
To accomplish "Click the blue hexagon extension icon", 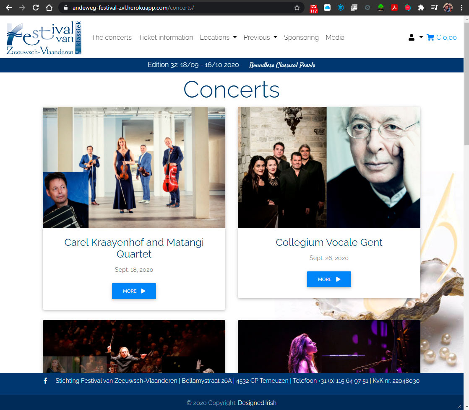I will coord(340,8).
